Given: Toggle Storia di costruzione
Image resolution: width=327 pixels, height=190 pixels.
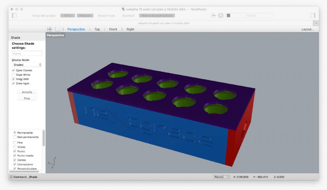Looking at the screenshot, I should (x=157, y=16).
